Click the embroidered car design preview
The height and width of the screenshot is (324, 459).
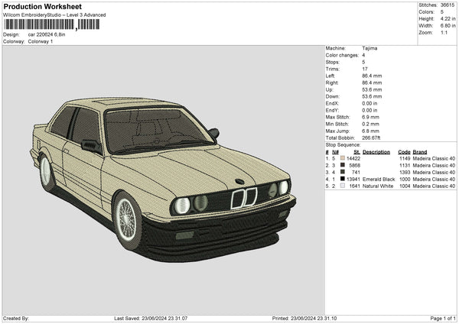click(164, 180)
